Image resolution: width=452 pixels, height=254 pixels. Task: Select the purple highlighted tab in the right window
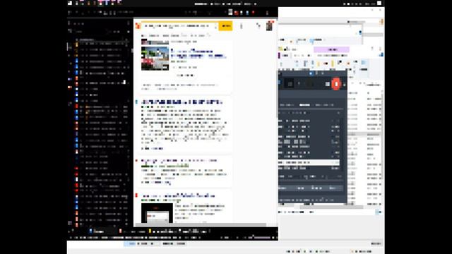(331, 49)
